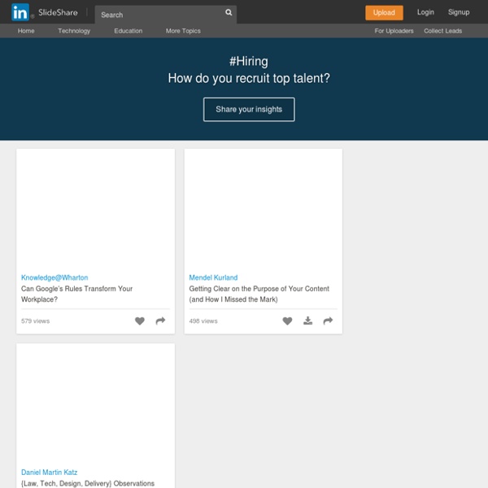Click the How do you recruit top talent? heading
The width and height of the screenshot is (488, 488).
click(249, 78)
